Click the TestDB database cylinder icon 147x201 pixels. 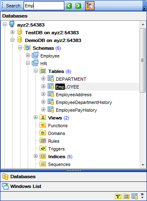pos(20,32)
